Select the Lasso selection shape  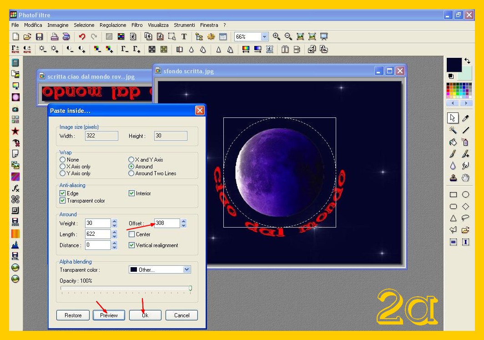pyautogui.click(x=465, y=218)
